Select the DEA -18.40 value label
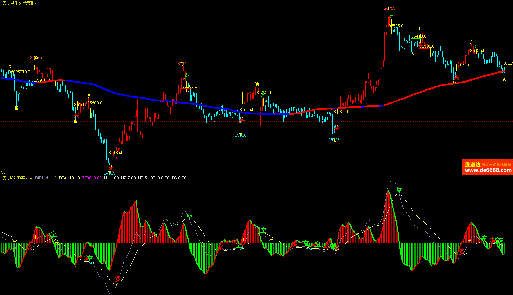Image resolution: width=513 pixels, height=295 pixels. click(69, 178)
